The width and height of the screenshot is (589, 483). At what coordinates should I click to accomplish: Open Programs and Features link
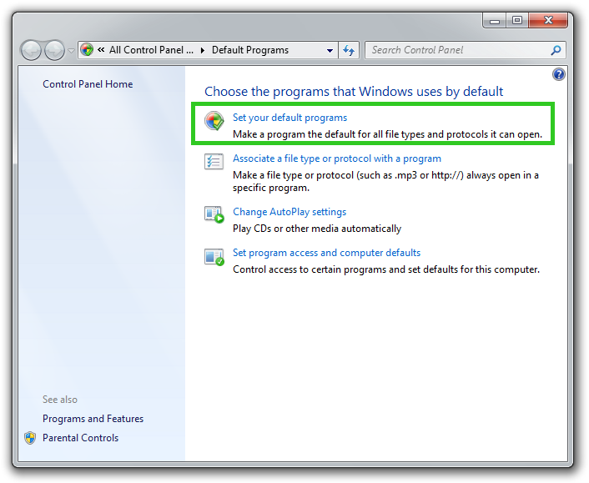[93, 419]
